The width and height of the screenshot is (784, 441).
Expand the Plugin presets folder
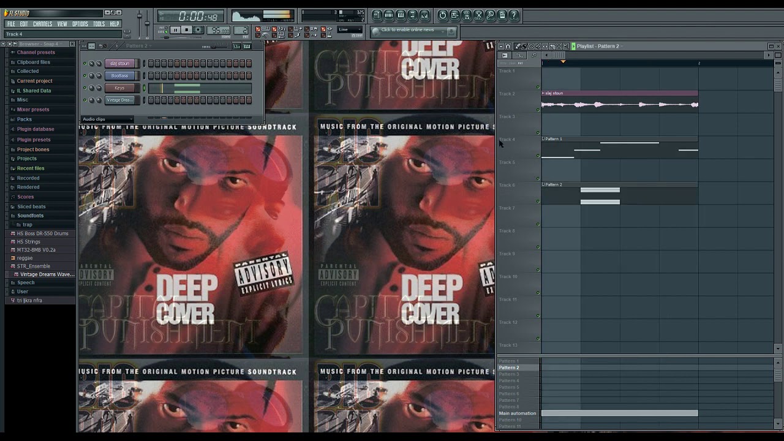34,140
